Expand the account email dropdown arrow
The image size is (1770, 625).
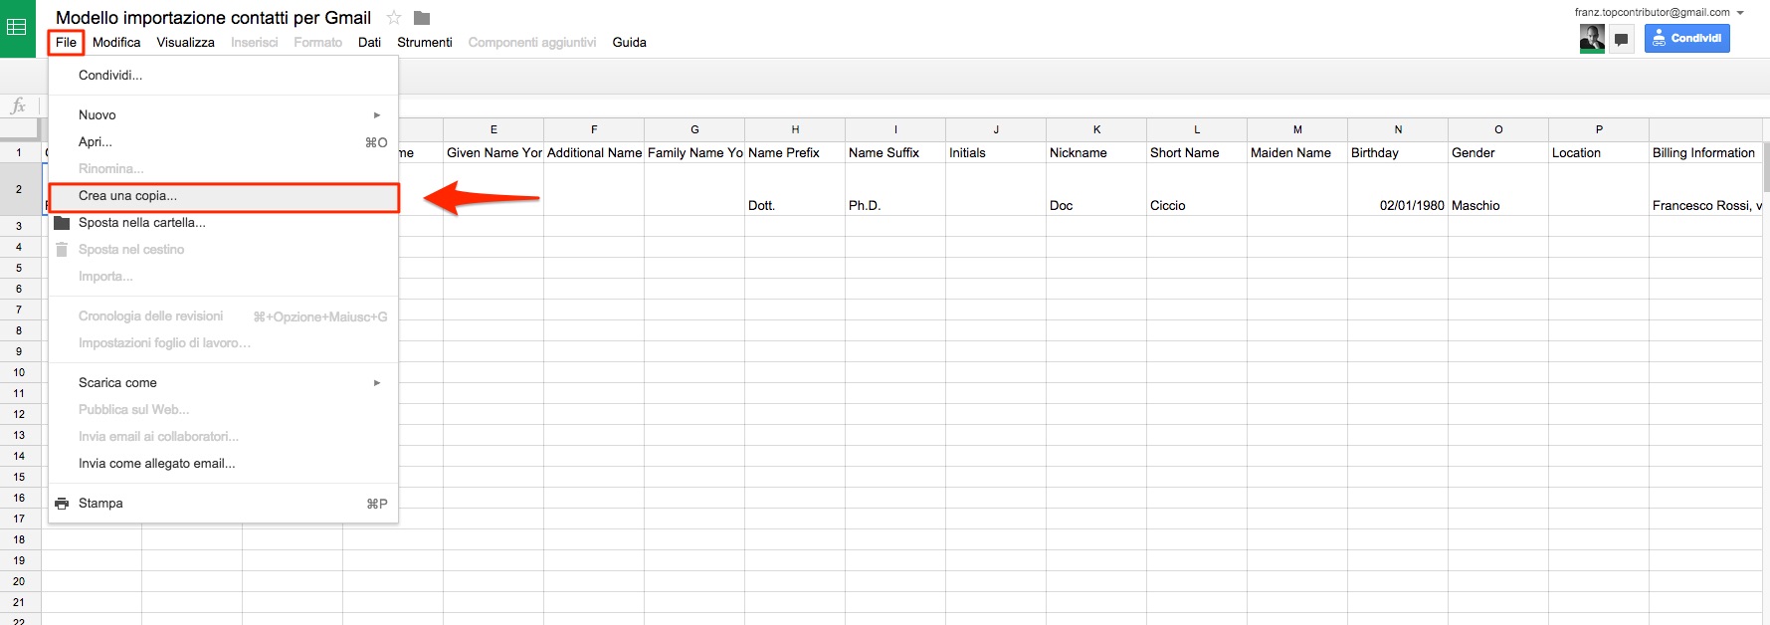pyautogui.click(x=1740, y=13)
